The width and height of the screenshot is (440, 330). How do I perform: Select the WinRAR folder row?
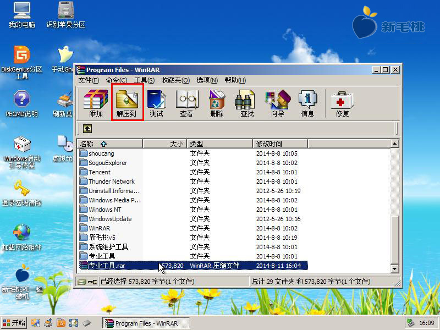(x=193, y=228)
